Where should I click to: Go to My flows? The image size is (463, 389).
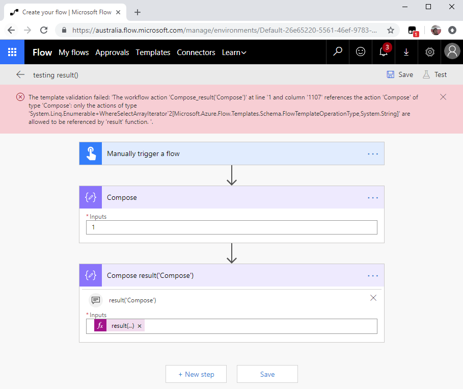[73, 53]
